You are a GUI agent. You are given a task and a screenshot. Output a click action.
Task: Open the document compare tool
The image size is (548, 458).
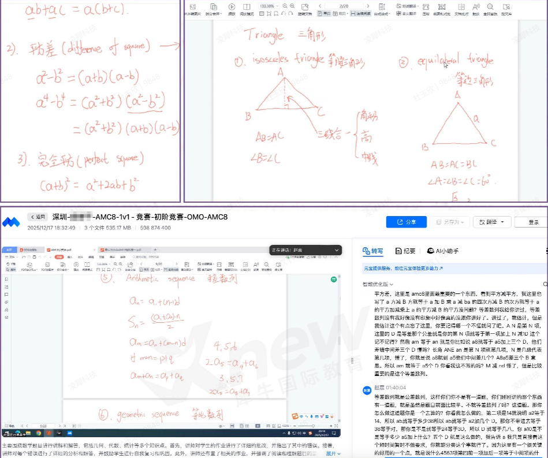click(461, 9)
